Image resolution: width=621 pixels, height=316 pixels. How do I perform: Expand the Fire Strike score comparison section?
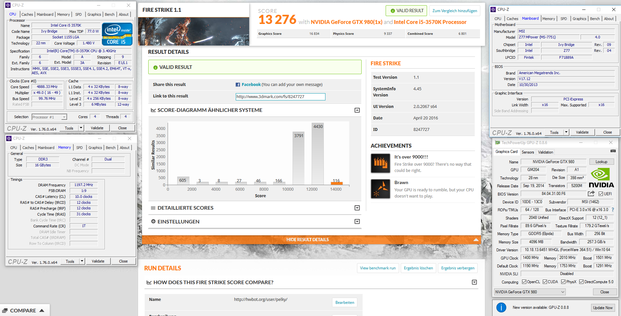(x=474, y=283)
